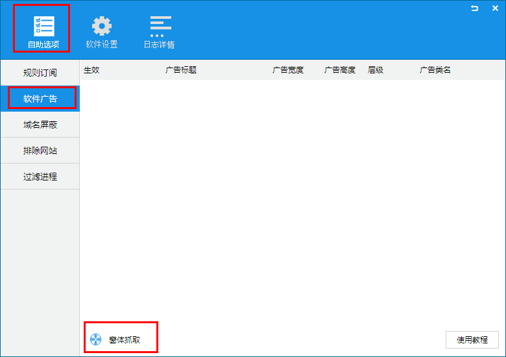Click the 窗体抓取 crosshair target icon
This screenshot has height=357, width=506.
pos(95,339)
